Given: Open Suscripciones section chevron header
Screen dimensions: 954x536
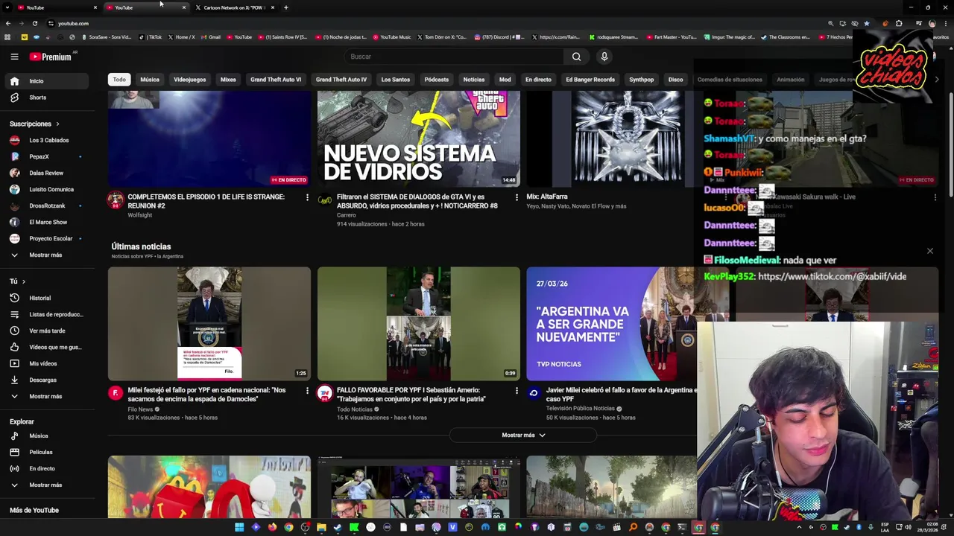Looking at the screenshot, I should pyautogui.click(x=34, y=124).
